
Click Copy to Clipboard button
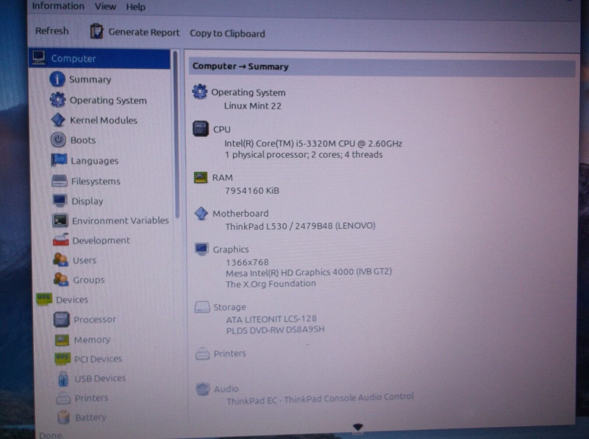pyautogui.click(x=227, y=33)
